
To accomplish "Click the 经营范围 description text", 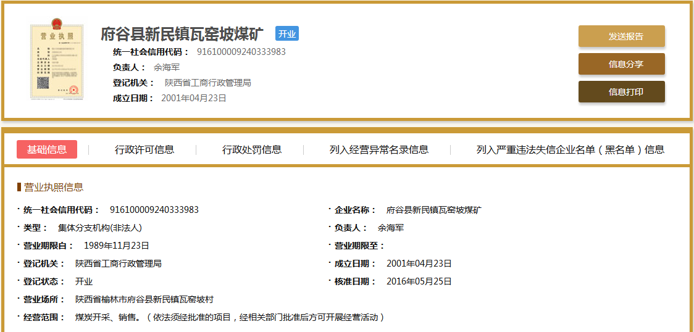I will (230, 317).
